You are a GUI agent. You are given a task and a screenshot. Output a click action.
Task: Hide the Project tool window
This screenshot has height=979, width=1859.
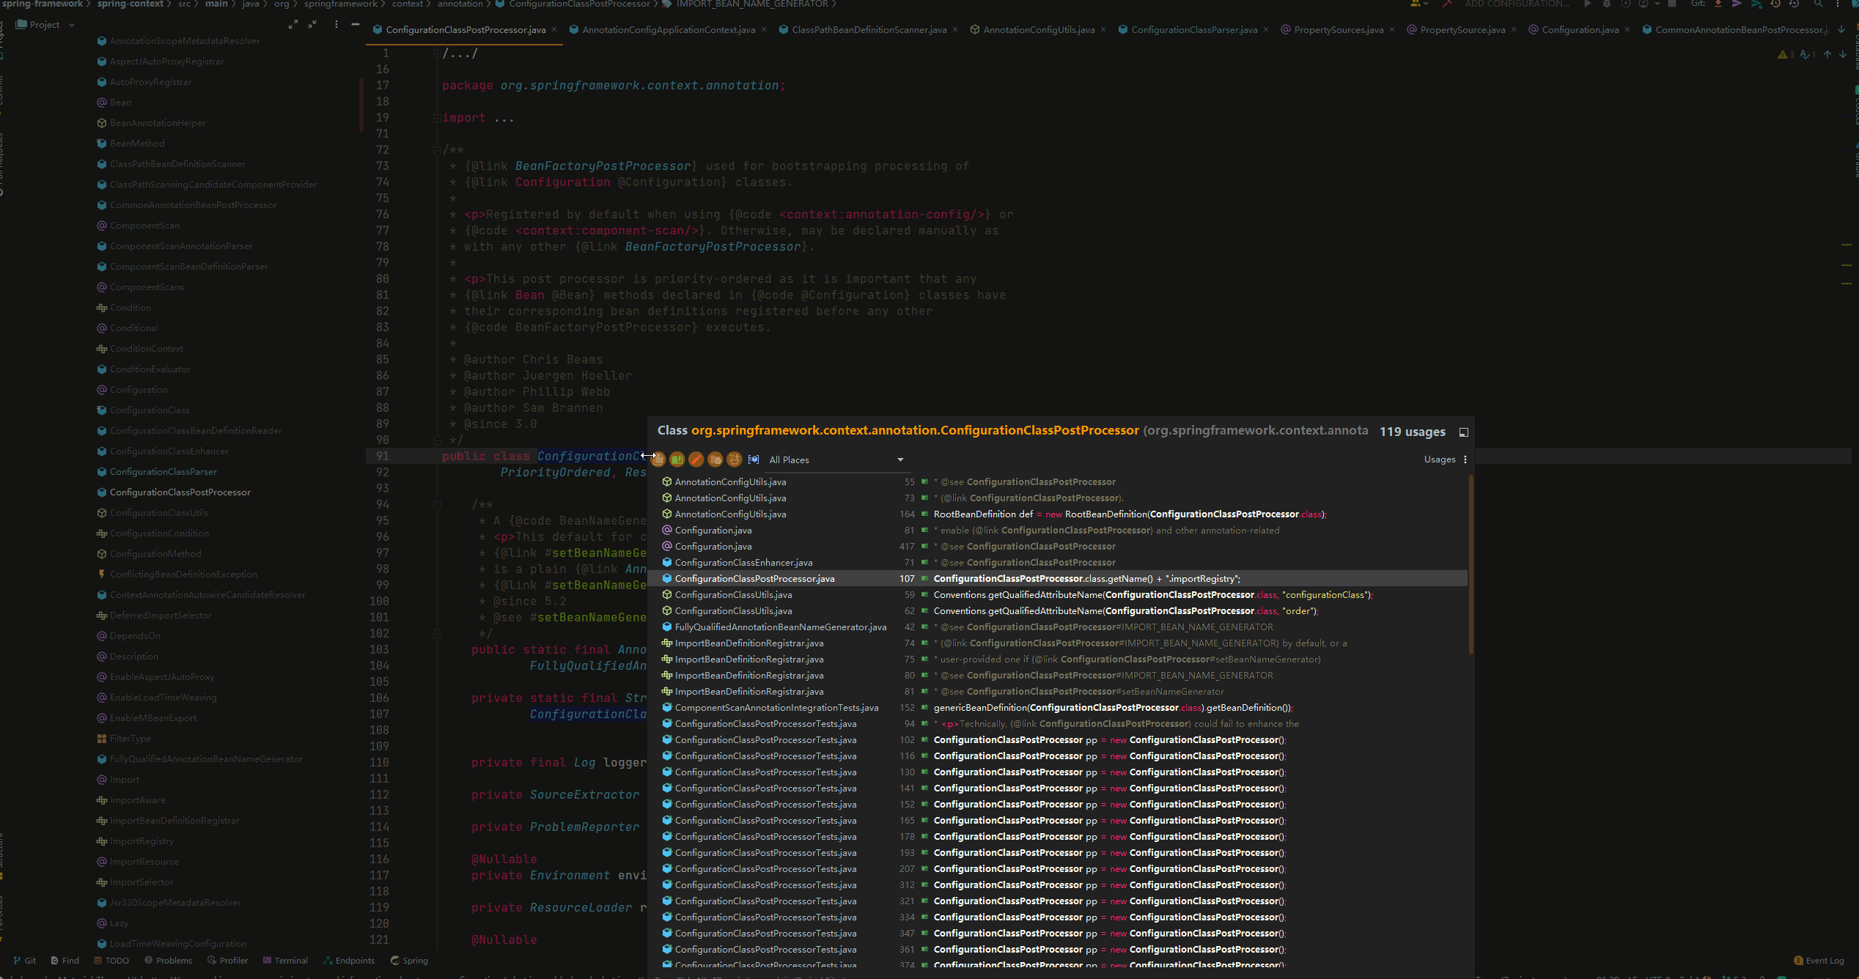[356, 24]
